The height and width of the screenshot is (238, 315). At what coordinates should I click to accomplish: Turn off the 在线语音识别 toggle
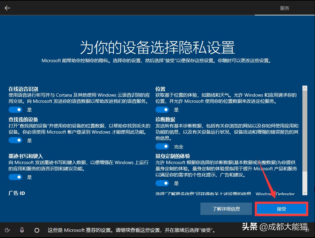[x=15, y=109]
